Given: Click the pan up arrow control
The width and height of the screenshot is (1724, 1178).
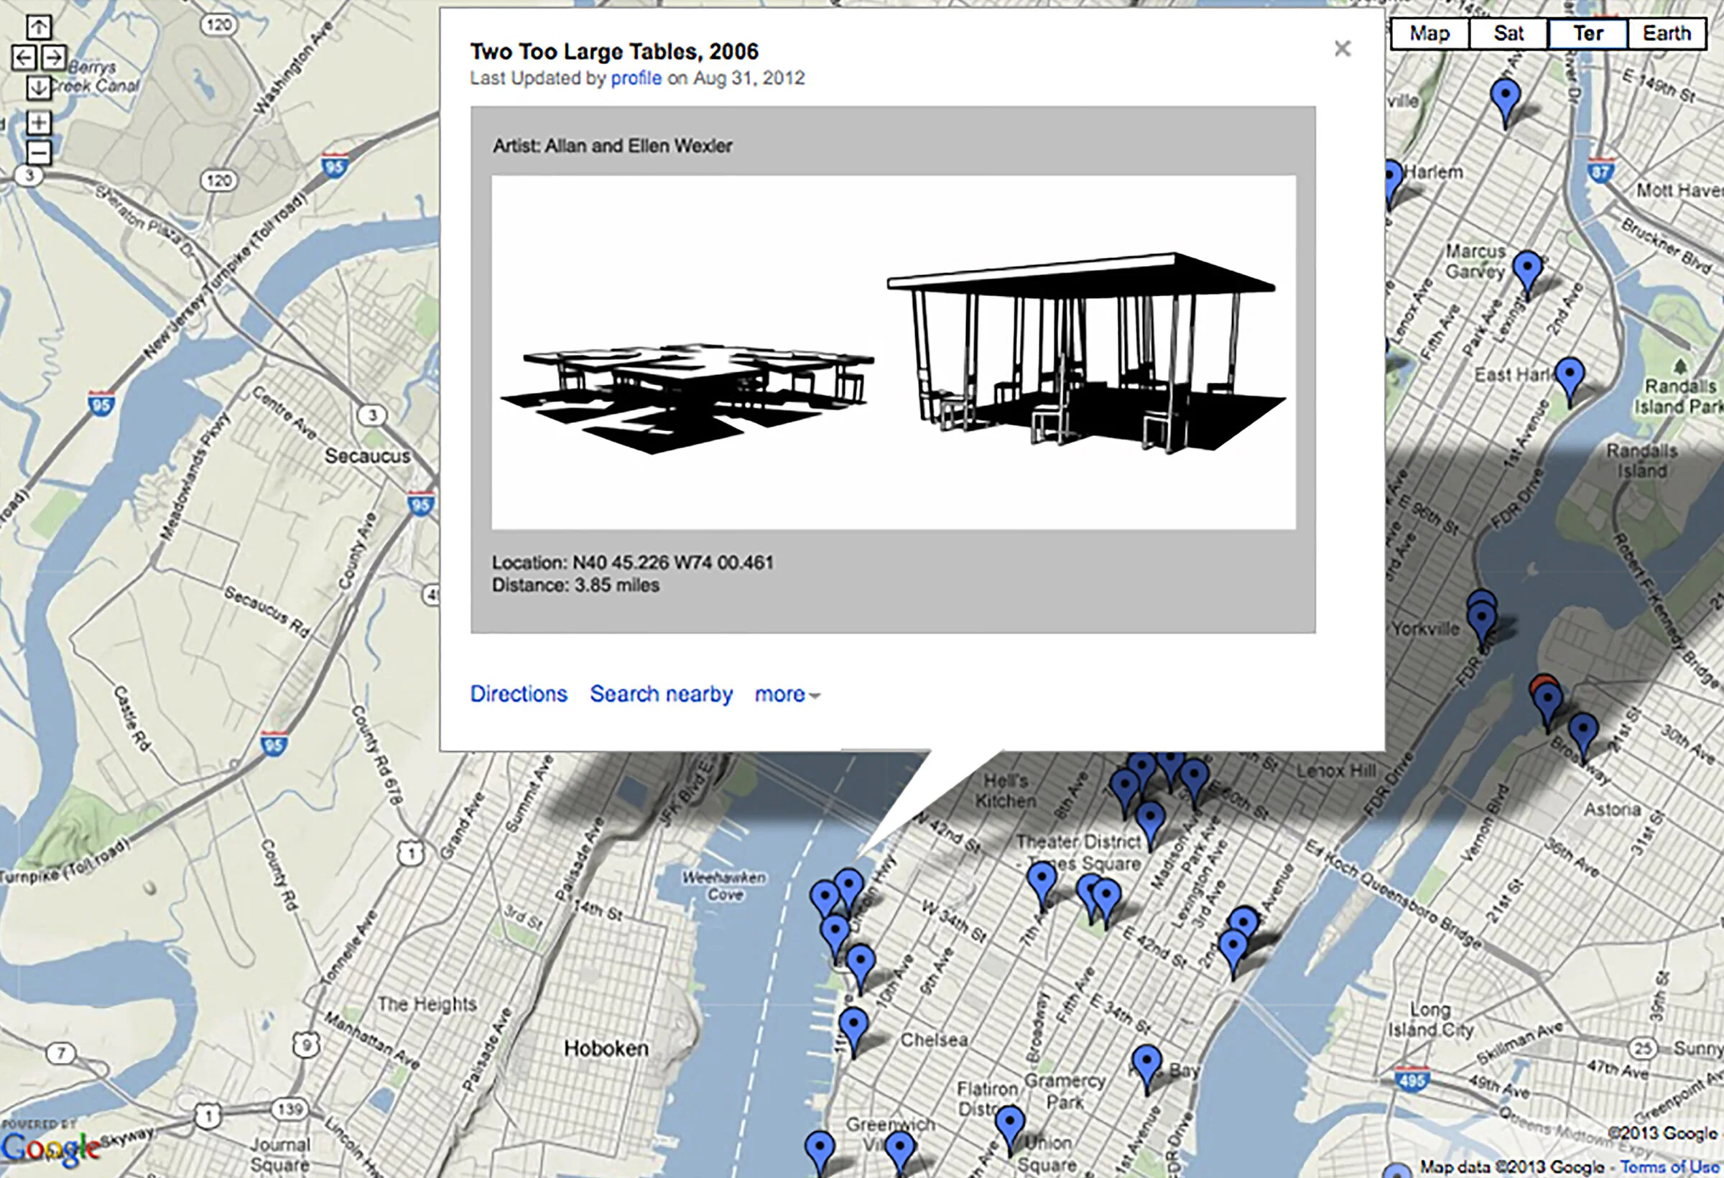Looking at the screenshot, I should pyautogui.click(x=39, y=27).
